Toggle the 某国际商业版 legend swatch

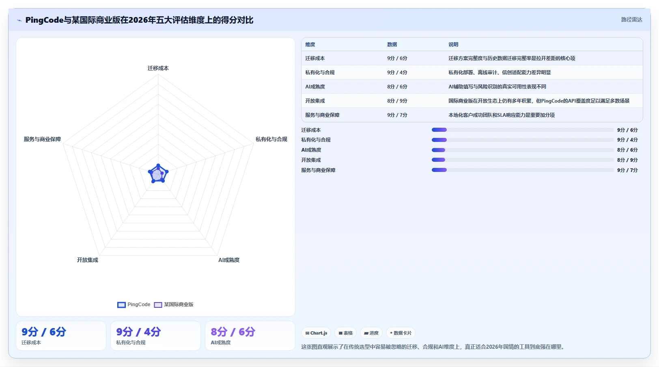pos(158,305)
